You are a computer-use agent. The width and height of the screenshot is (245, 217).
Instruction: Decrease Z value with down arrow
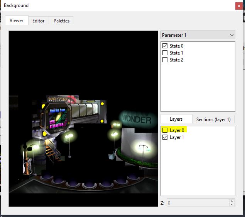click(232, 205)
